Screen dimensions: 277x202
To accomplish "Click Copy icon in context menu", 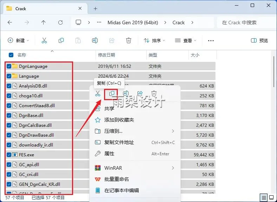I will click(x=112, y=93).
